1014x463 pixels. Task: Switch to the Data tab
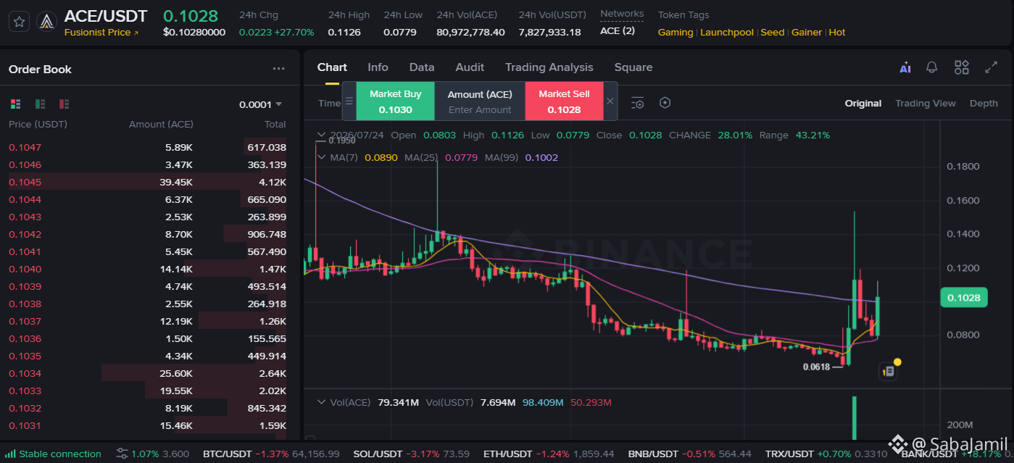[x=422, y=67]
